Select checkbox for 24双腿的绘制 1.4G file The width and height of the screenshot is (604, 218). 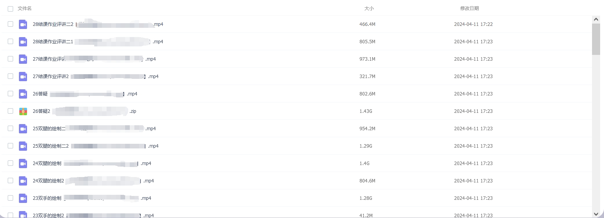[x=10, y=163]
